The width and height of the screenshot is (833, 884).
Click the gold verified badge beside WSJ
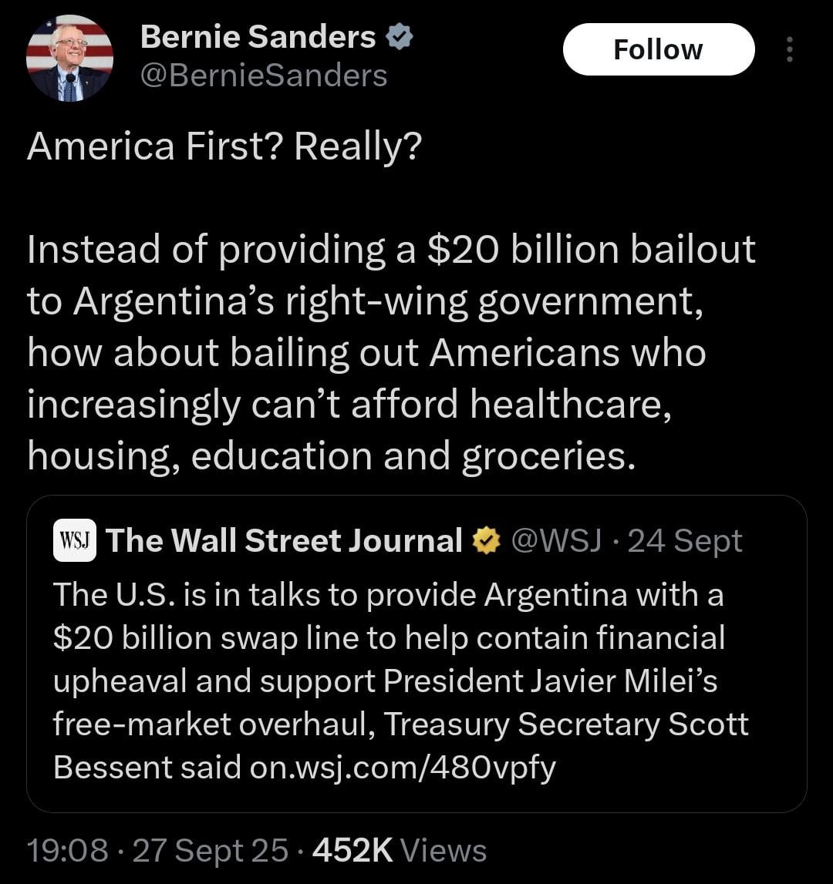485,541
